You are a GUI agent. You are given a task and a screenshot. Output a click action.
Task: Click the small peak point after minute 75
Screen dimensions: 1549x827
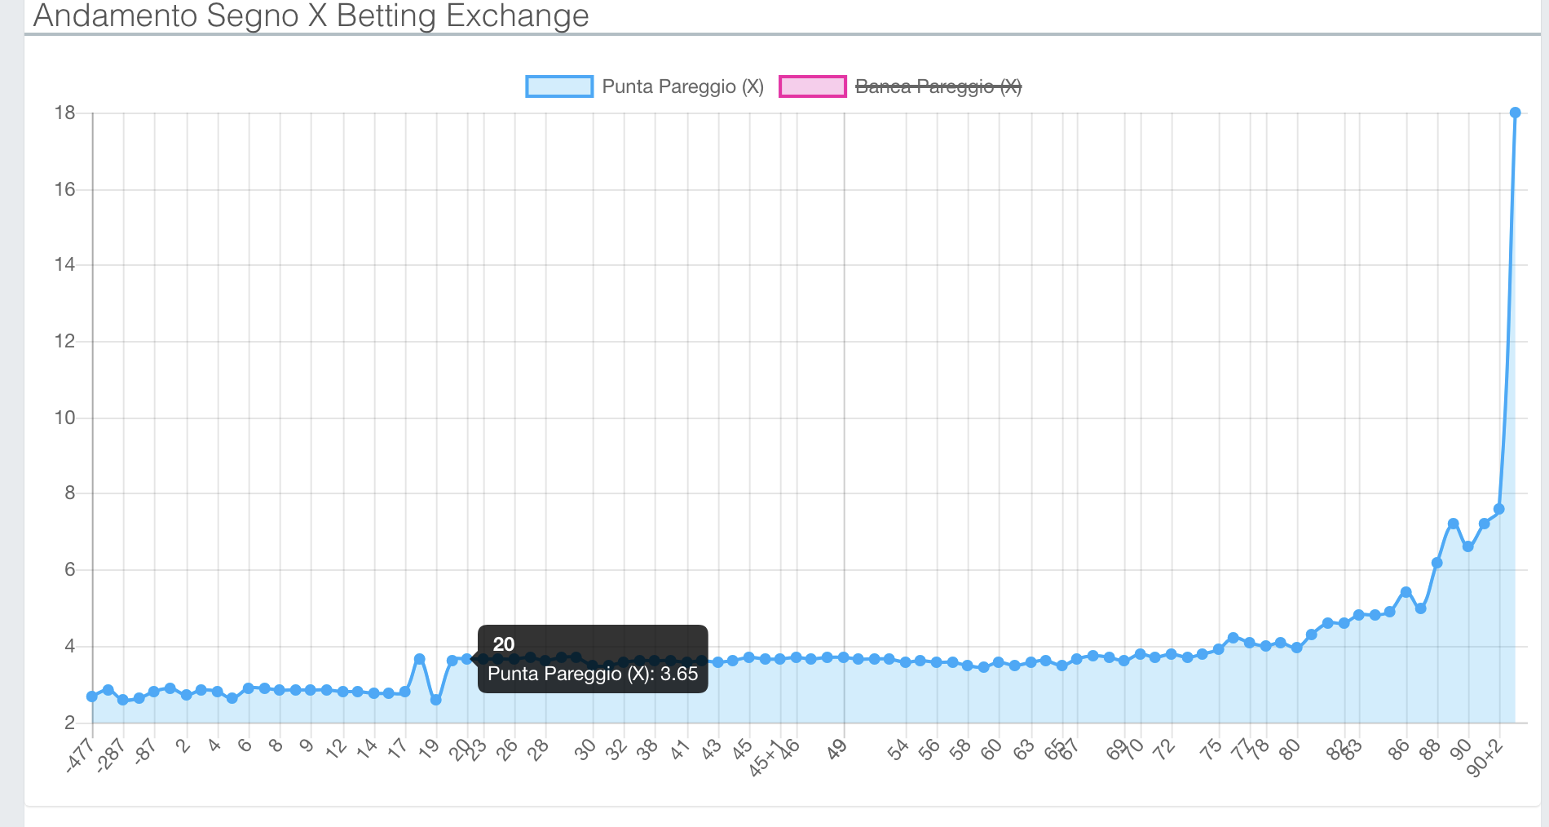pos(1233,638)
